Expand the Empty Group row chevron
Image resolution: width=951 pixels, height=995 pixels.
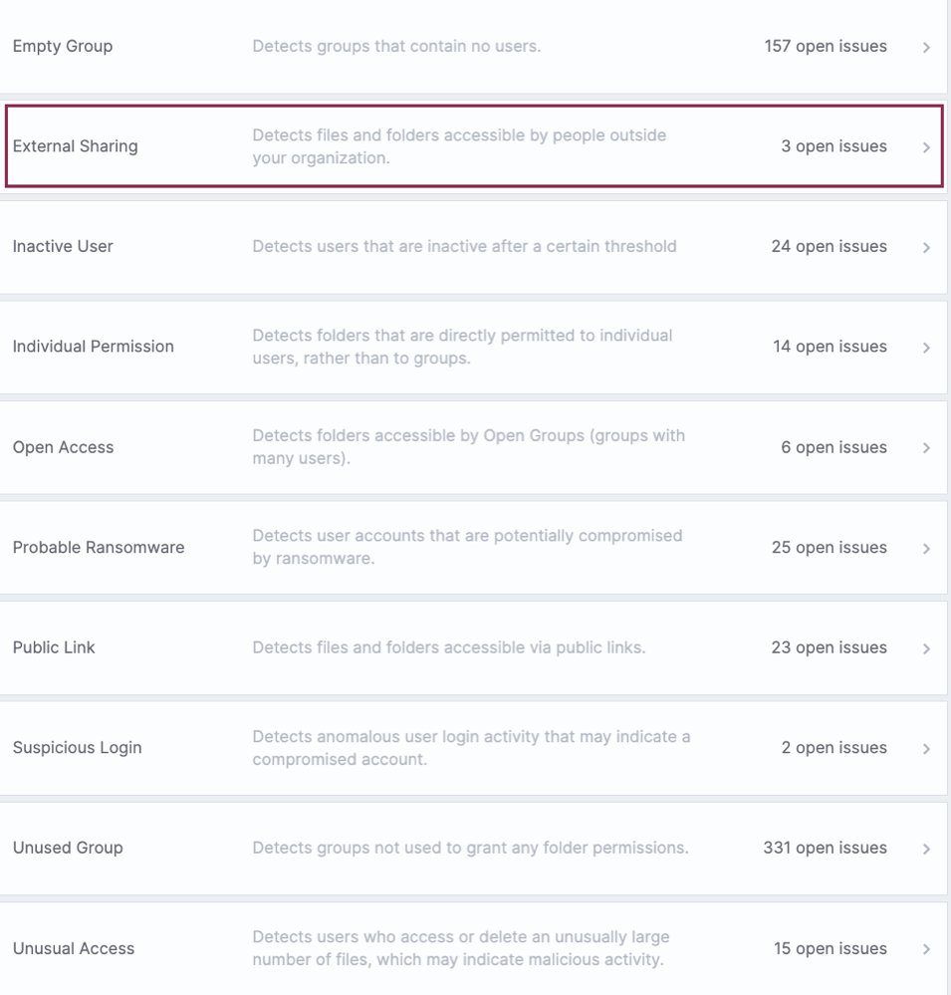[926, 48]
